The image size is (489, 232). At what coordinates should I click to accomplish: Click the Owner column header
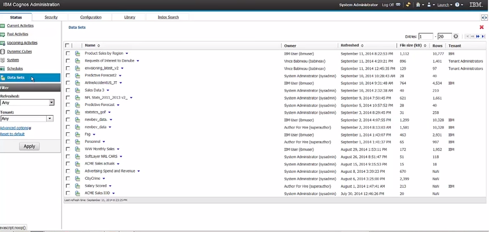290,46
